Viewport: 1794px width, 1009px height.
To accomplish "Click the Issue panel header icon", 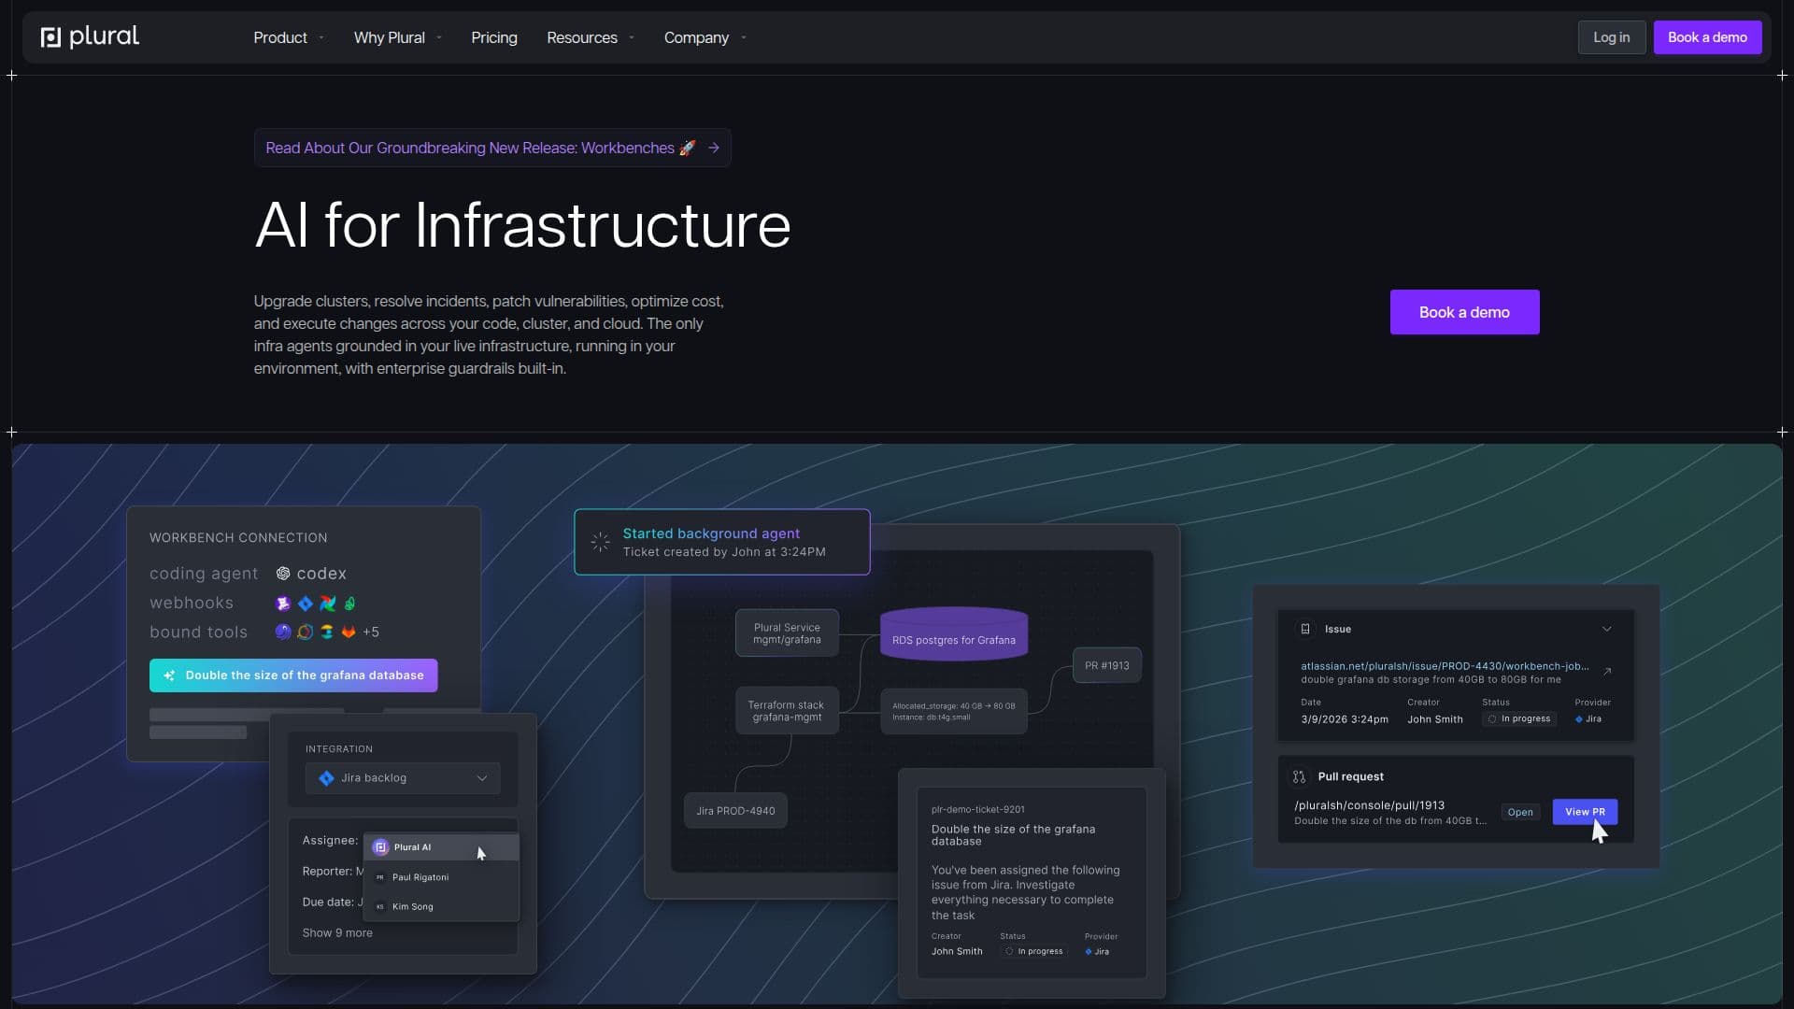I will [1305, 629].
